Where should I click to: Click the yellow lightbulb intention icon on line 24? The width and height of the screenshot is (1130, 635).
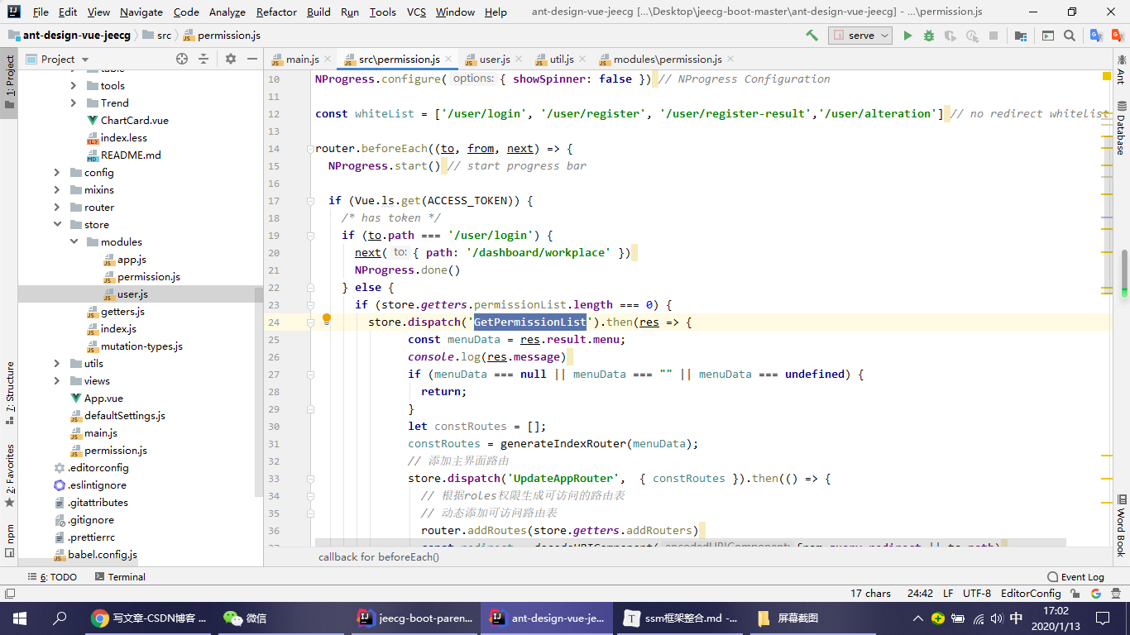327,320
